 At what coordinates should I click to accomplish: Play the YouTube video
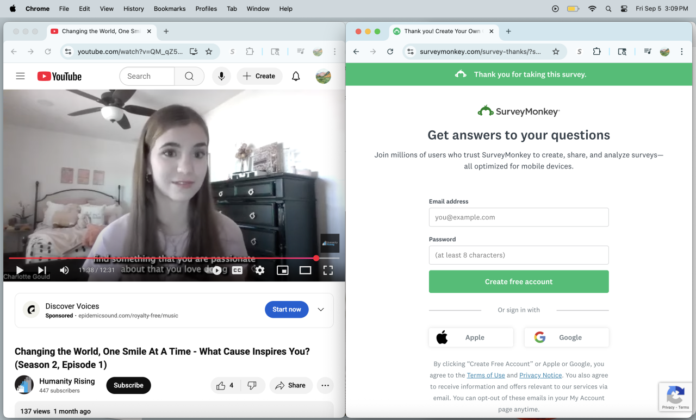tap(20, 270)
